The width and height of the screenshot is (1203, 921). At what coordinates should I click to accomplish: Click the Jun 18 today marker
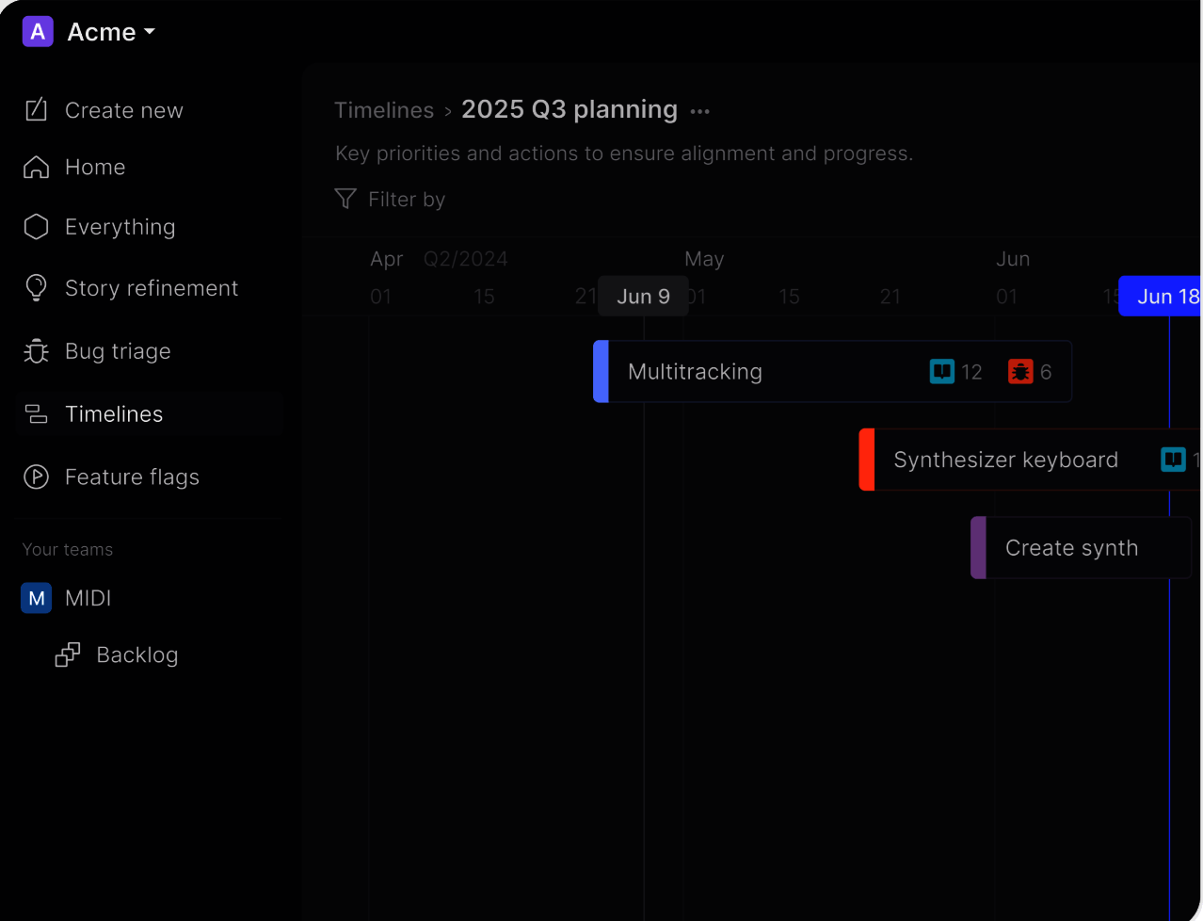coord(1163,297)
